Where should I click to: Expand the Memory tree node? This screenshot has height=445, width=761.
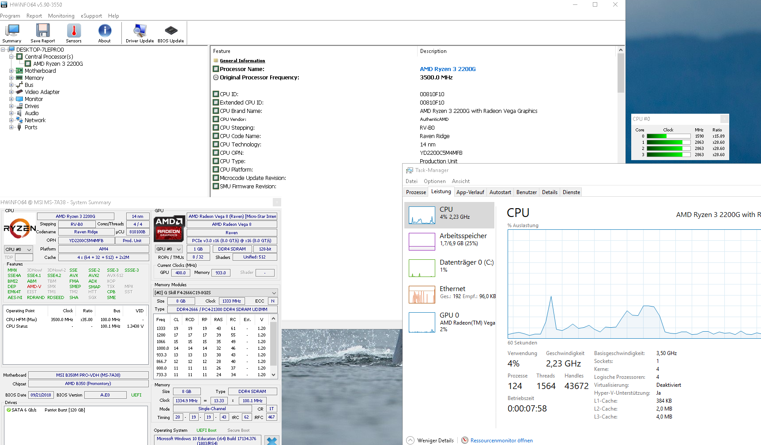point(11,78)
